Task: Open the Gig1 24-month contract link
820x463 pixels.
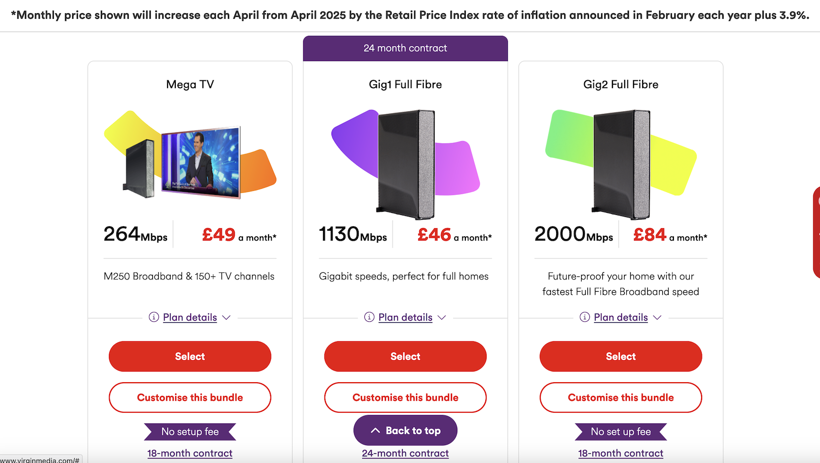Action: (x=405, y=453)
